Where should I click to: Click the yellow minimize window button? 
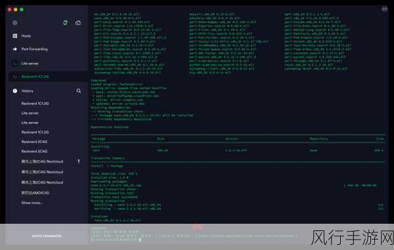[x=16, y=10]
